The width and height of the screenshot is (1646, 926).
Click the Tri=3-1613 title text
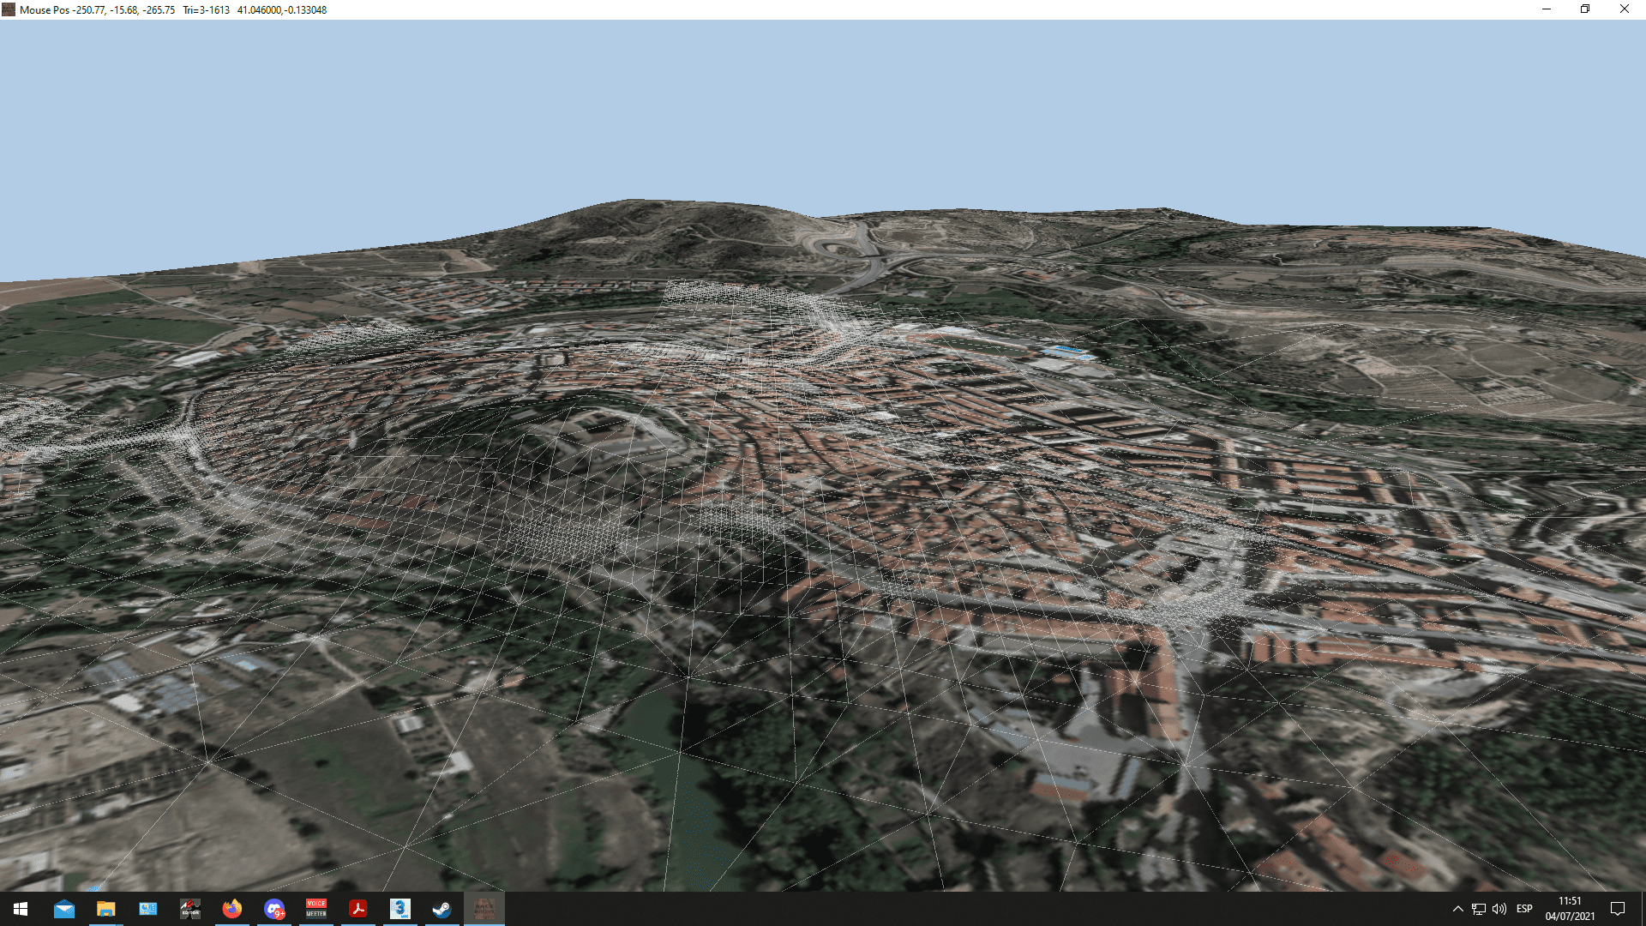pyautogui.click(x=206, y=10)
